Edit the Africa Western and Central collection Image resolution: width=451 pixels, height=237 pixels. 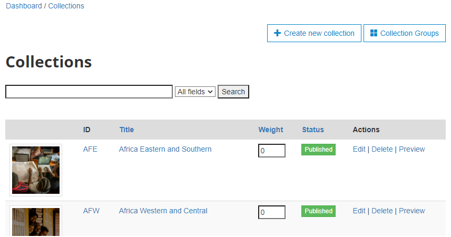pyautogui.click(x=359, y=211)
